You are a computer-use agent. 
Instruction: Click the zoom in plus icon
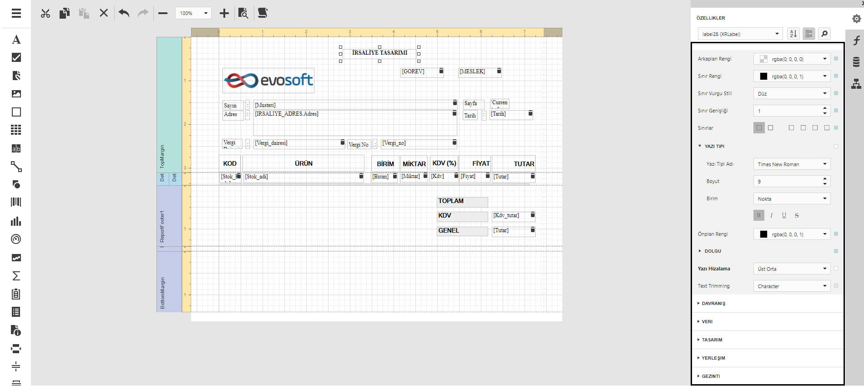tap(224, 13)
